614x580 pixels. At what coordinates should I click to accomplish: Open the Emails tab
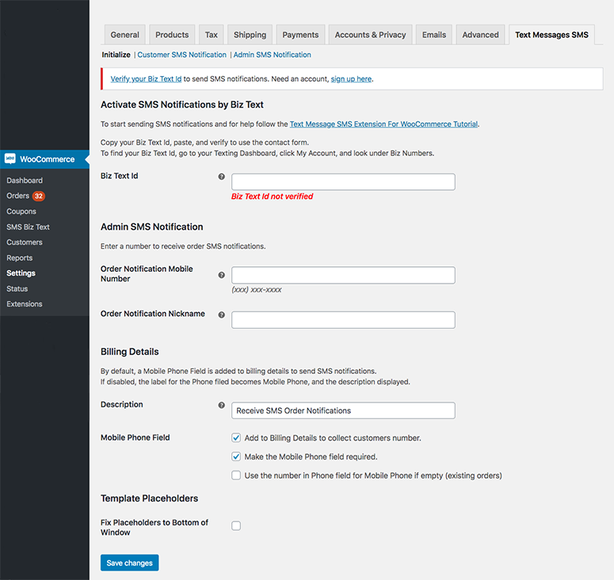[434, 35]
